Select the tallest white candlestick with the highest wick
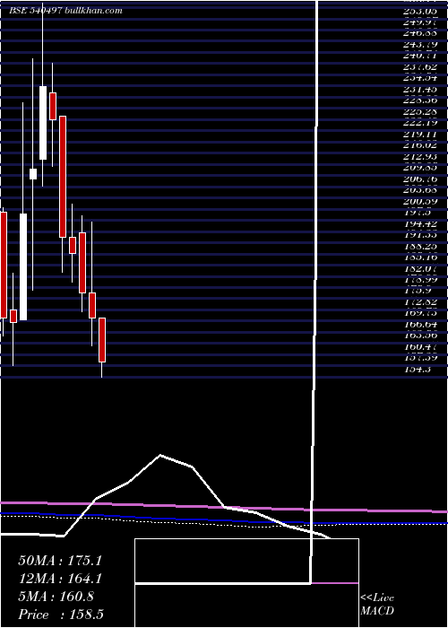448x628 pixels. coord(43,123)
